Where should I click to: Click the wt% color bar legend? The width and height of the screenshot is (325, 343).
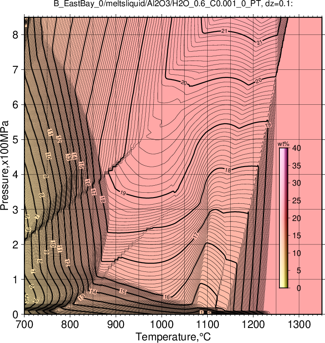pos(283,218)
